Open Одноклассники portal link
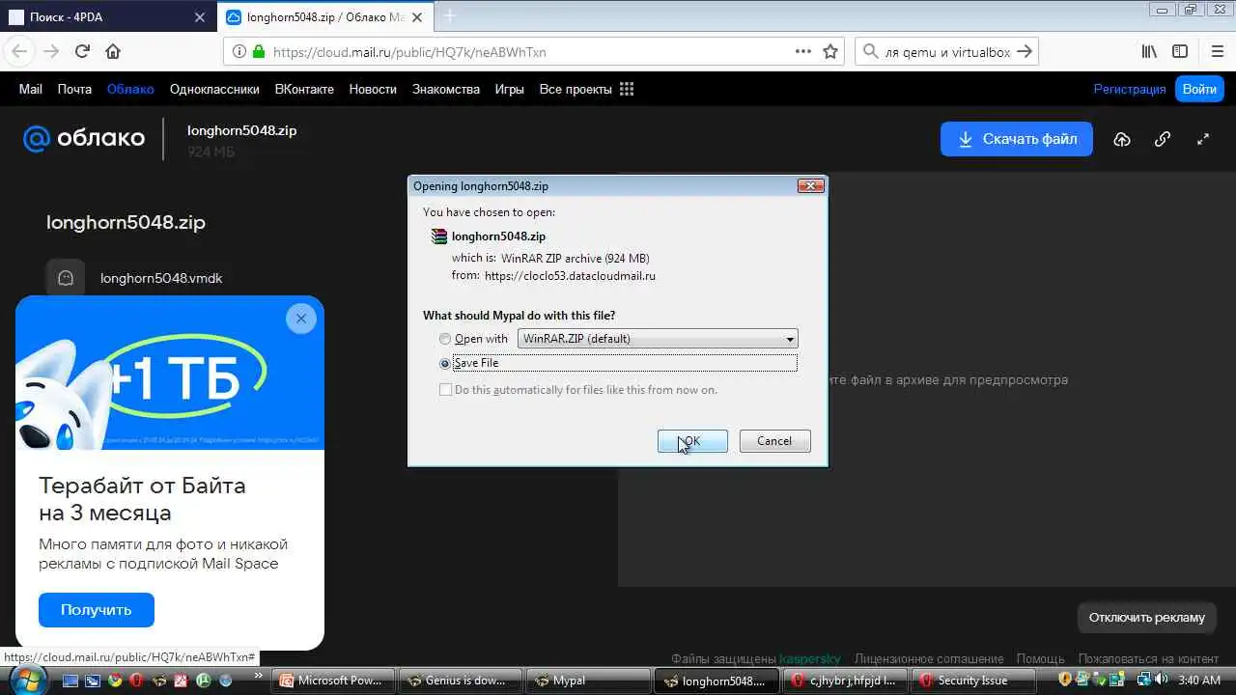Image resolution: width=1236 pixels, height=695 pixels. click(x=214, y=89)
